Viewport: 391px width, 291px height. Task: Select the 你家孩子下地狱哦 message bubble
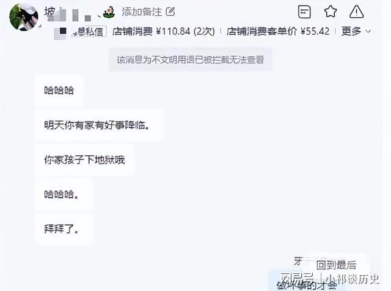tap(85, 160)
